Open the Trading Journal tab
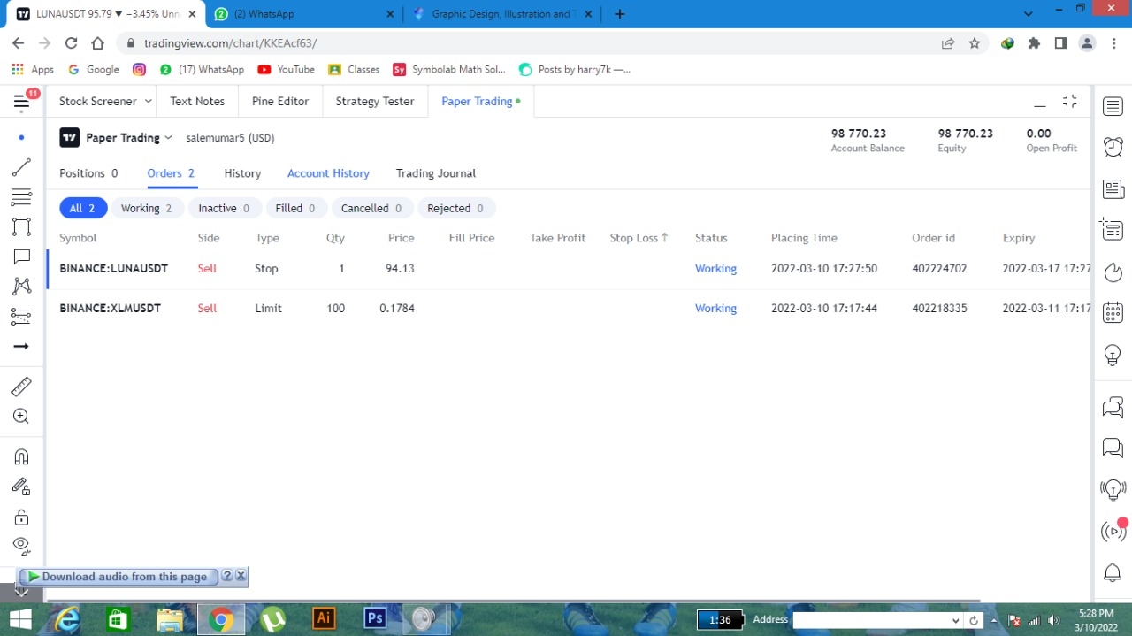1132x636 pixels. [436, 173]
